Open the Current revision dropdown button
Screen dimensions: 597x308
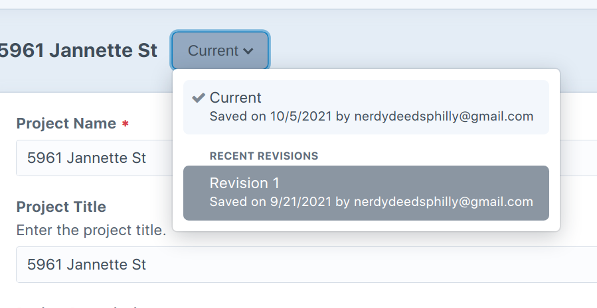220,50
